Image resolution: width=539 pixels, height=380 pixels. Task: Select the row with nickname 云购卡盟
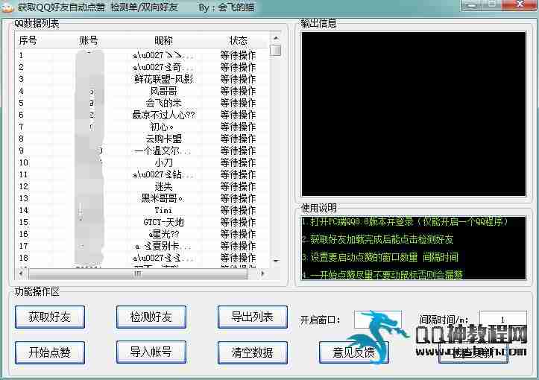click(142, 139)
